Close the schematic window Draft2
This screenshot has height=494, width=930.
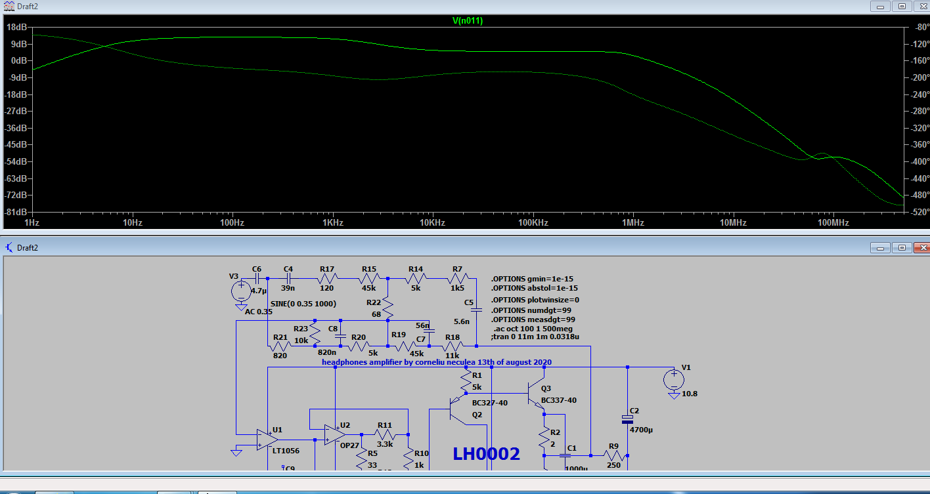(x=921, y=247)
